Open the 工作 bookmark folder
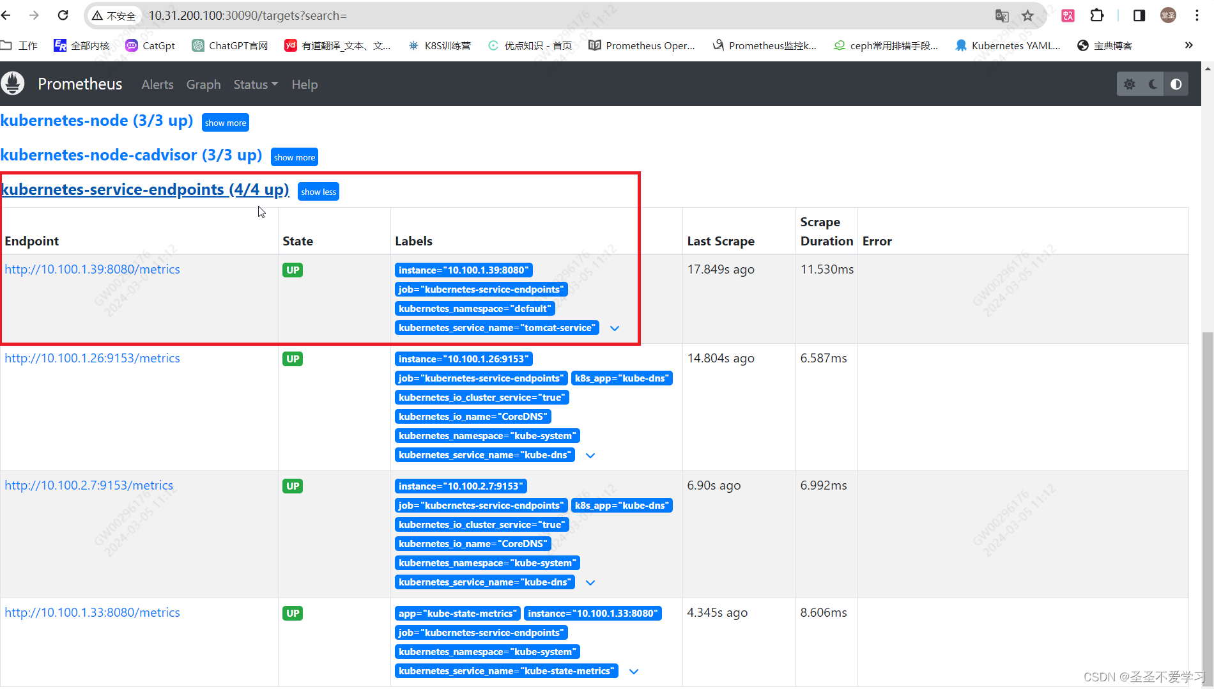This screenshot has width=1214, height=689. tap(20, 45)
